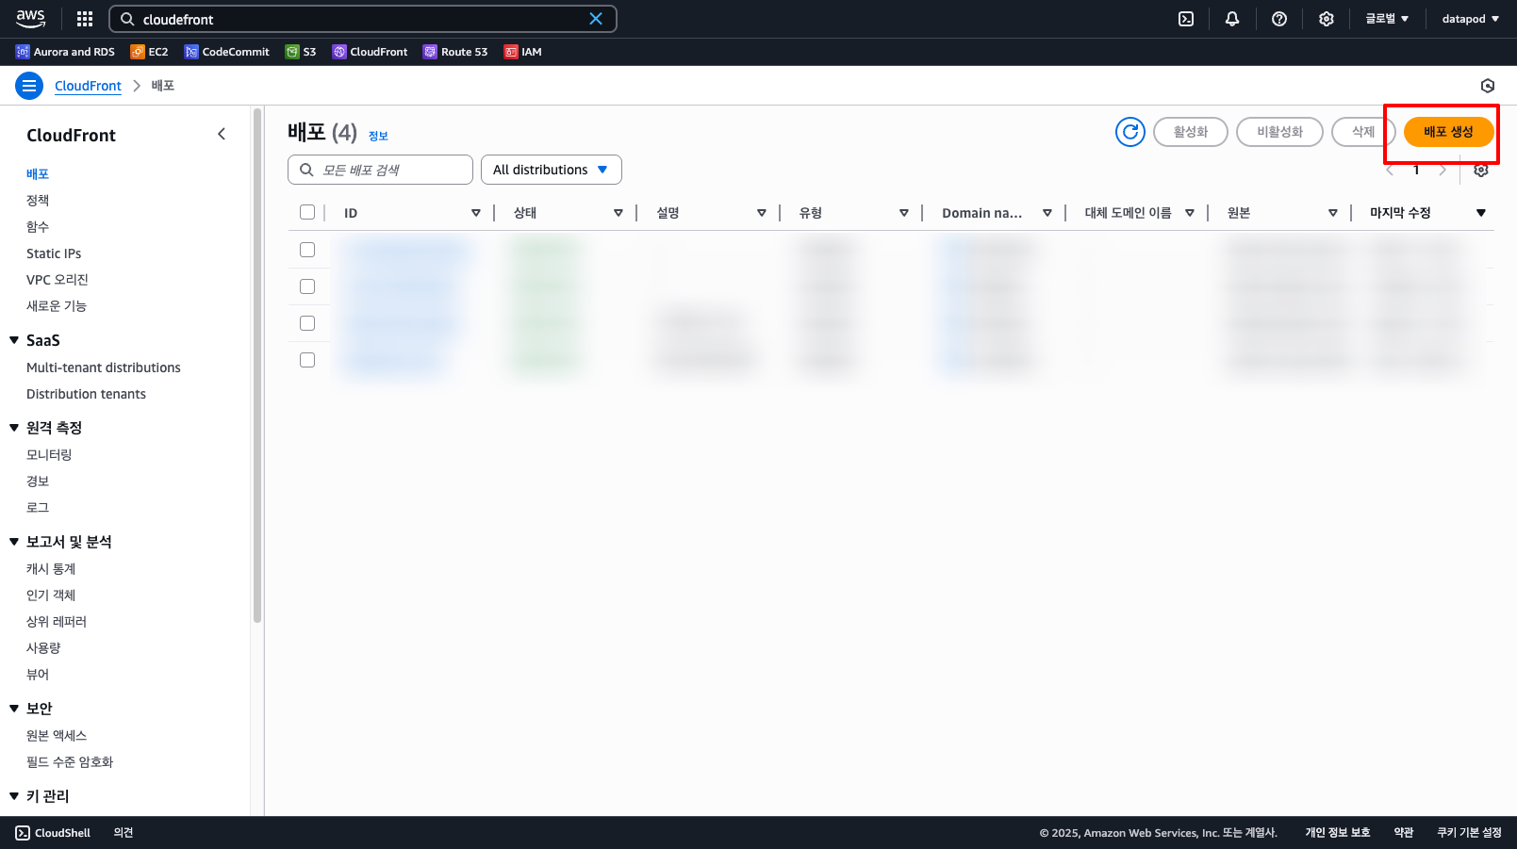The width and height of the screenshot is (1517, 849).
Task: Open table preferences gear icon
Action: point(1481,170)
